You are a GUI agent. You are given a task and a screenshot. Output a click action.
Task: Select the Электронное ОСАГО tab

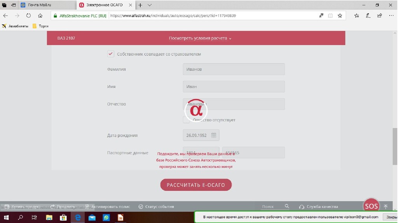pos(104,5)
